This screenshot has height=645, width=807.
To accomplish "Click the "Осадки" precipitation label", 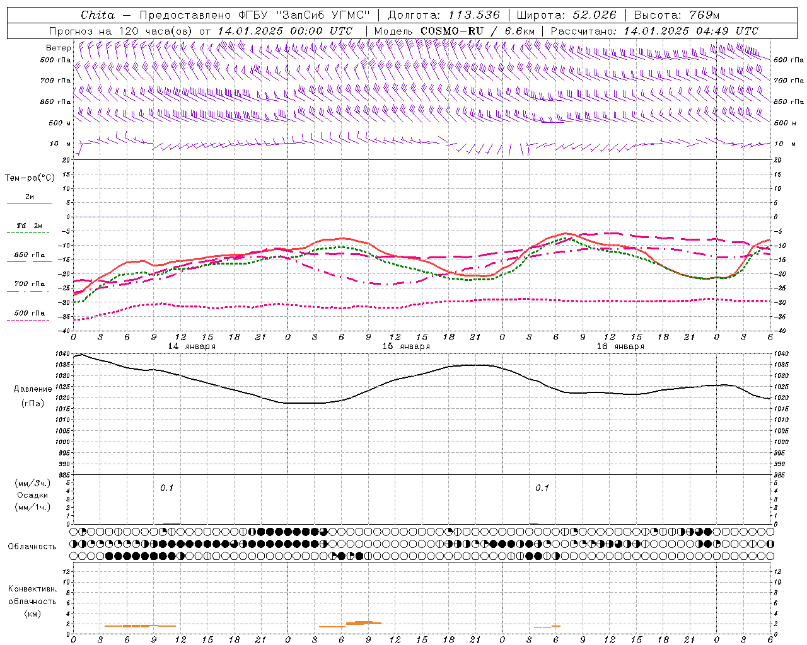I will click(x=33, y=495).
